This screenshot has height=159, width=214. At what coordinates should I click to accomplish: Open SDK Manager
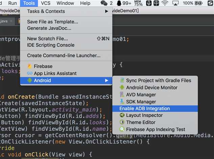coord(155,102)
